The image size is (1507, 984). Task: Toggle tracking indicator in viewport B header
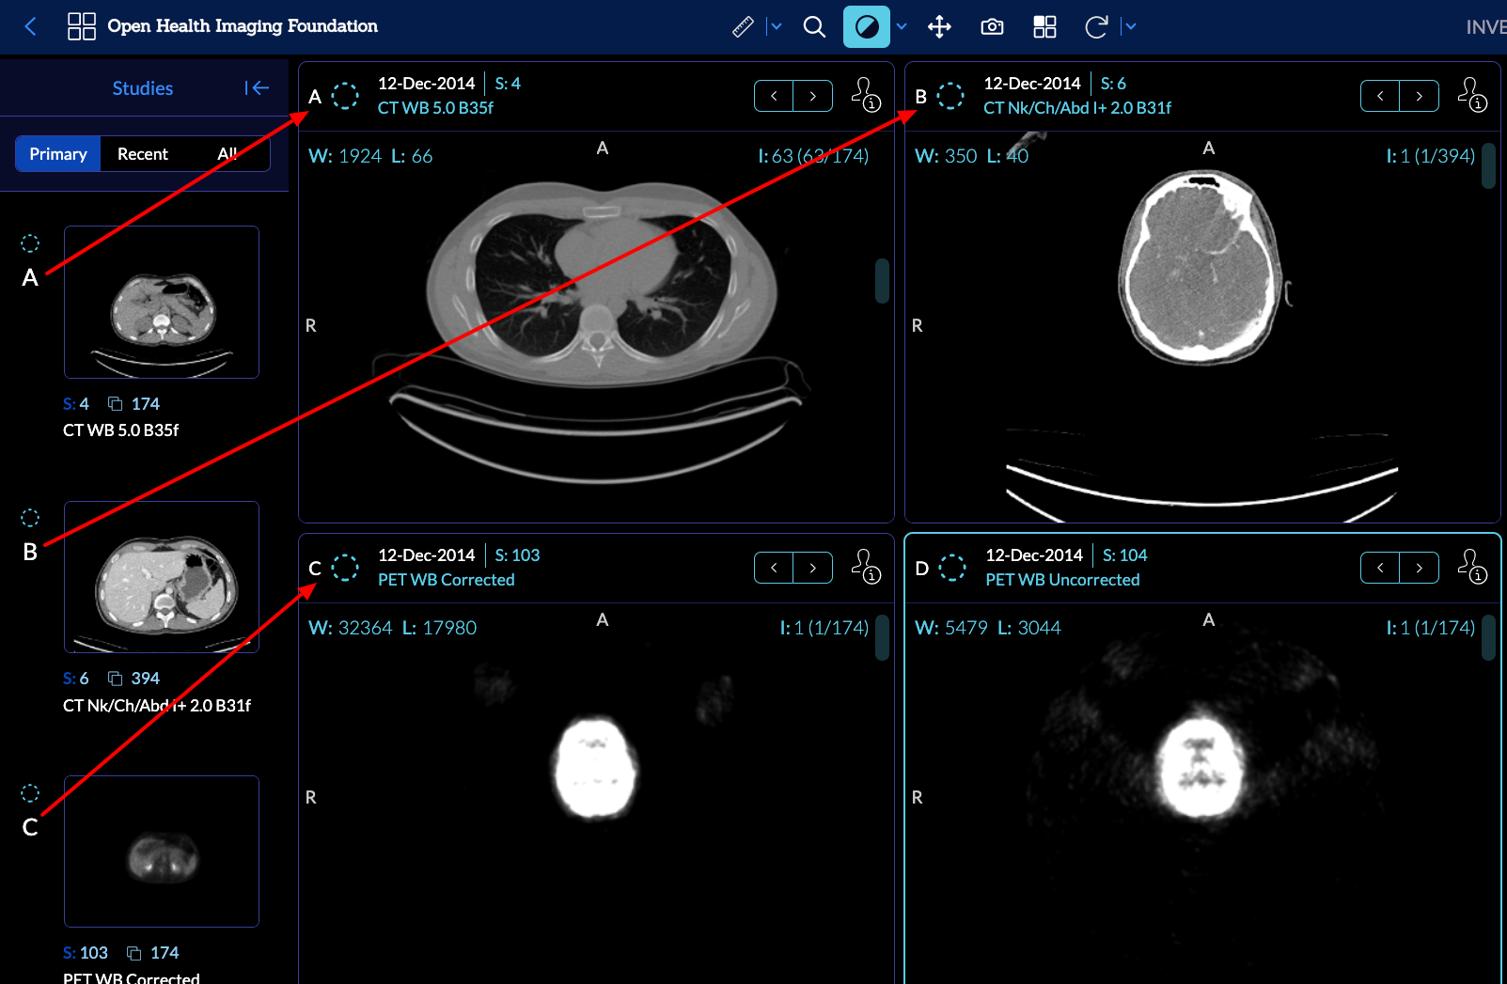point(950,95)
